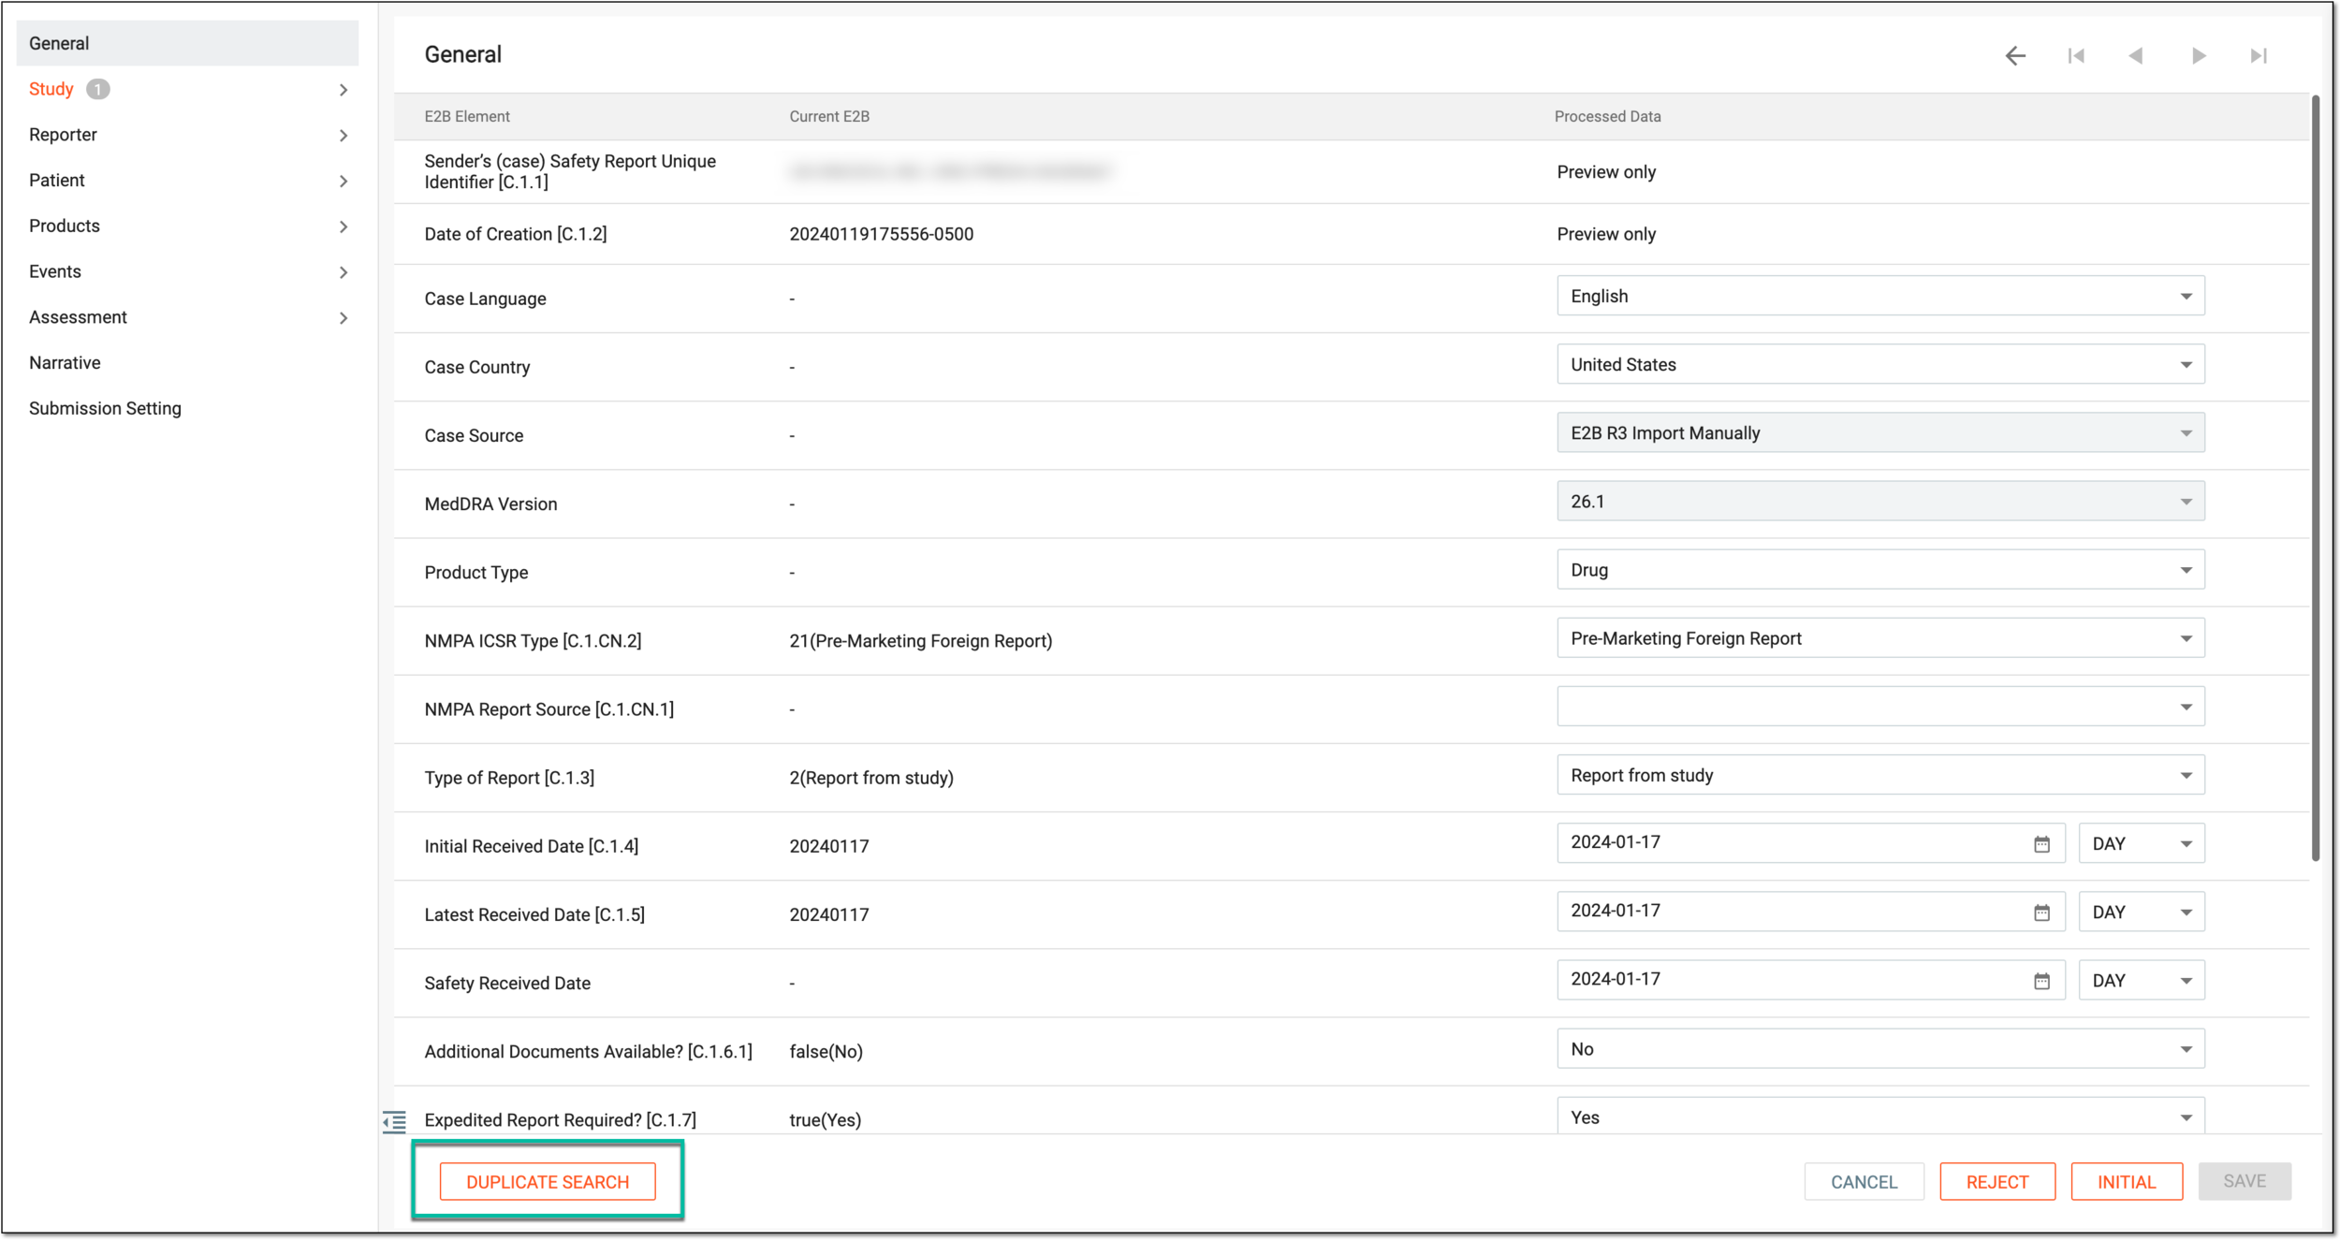Screen dimensions: 2340x1241
Task: Select Reporter in the sidebar
Action: point(63,135)
